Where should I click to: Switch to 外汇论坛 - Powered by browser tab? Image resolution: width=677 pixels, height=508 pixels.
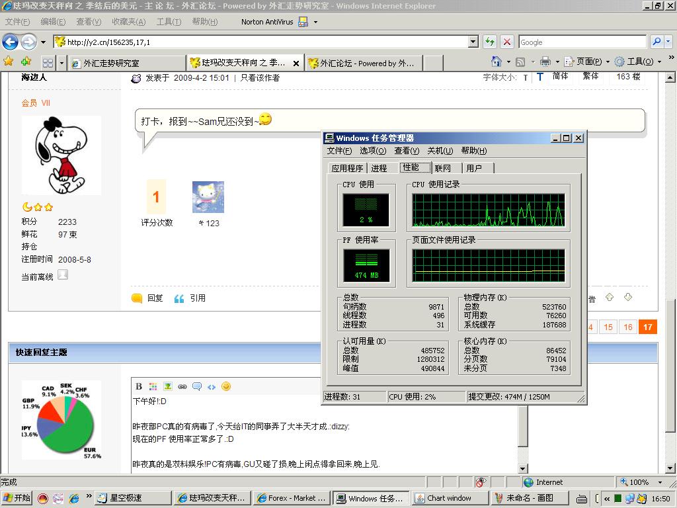tap(364, 63)
